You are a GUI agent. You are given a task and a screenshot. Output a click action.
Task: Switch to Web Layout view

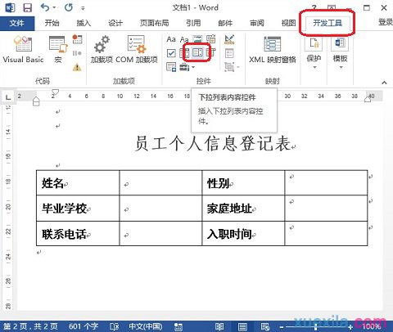264,326
